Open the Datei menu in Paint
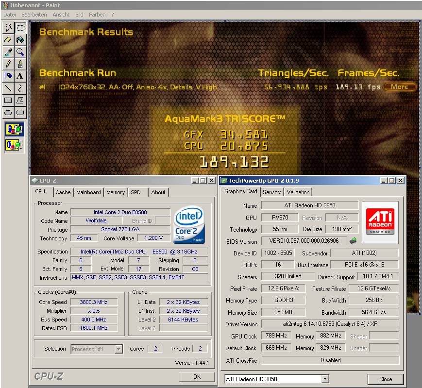This screenshot has height=388, width=422. pos(10,15)
